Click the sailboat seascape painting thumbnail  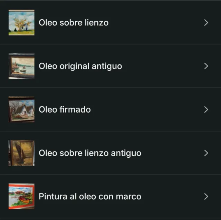coord(21,66)
